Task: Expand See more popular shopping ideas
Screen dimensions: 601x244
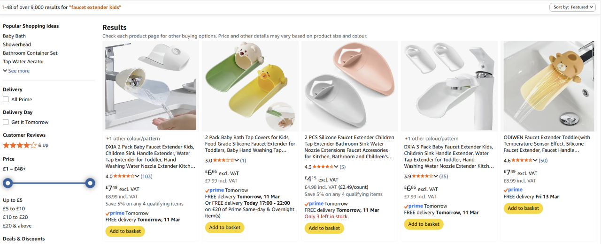Action: (x=16, y=71)
